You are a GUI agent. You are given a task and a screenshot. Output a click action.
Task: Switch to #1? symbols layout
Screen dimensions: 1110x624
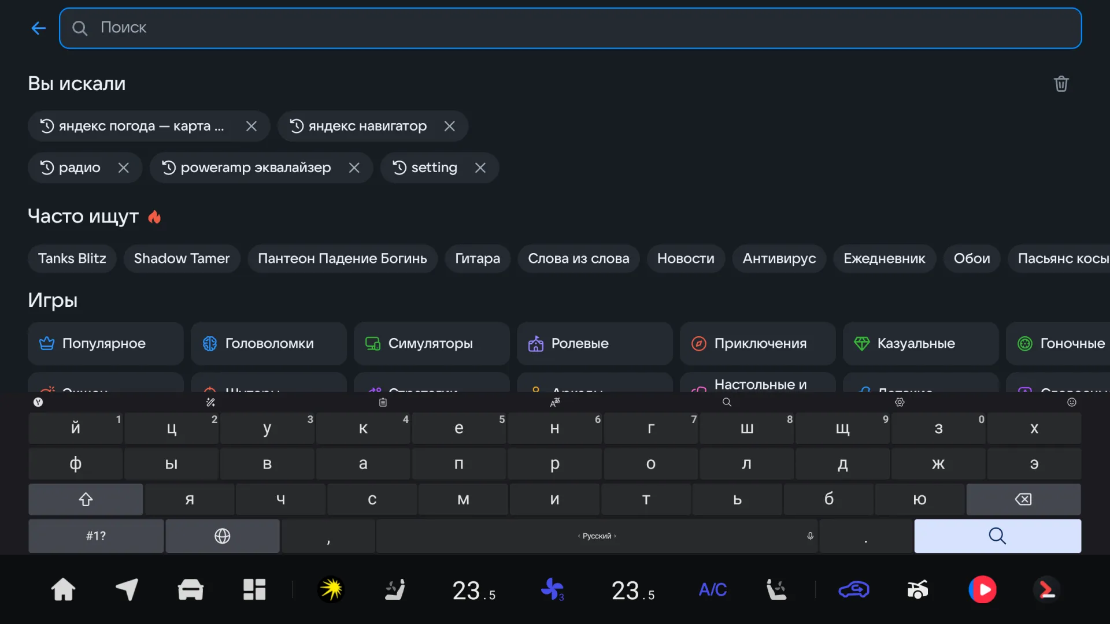tap(96, 536)
